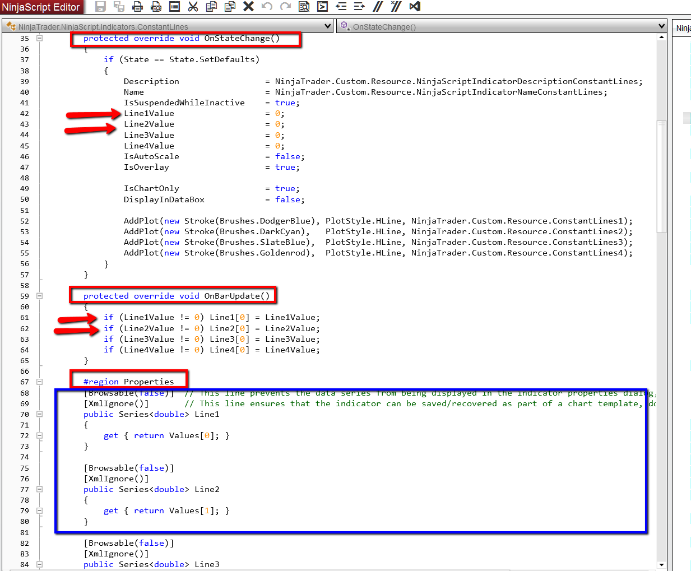The height and width of the screenshot is (571, 691).
Task: Click 'IsChartOnly' on line 49
Action: [151, 188]
